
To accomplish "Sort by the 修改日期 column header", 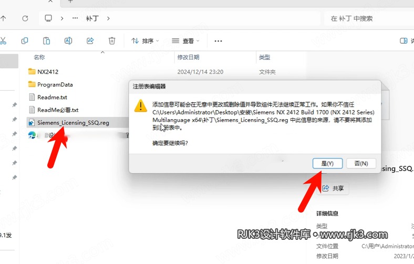I will coord(188,57).
